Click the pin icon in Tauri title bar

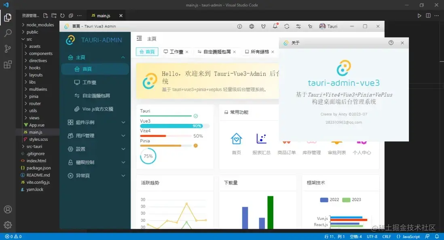pyautogui.click(x=310, y=26)
